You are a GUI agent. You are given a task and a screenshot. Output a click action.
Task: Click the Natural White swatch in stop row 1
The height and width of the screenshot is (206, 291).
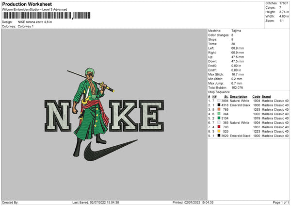219,101
